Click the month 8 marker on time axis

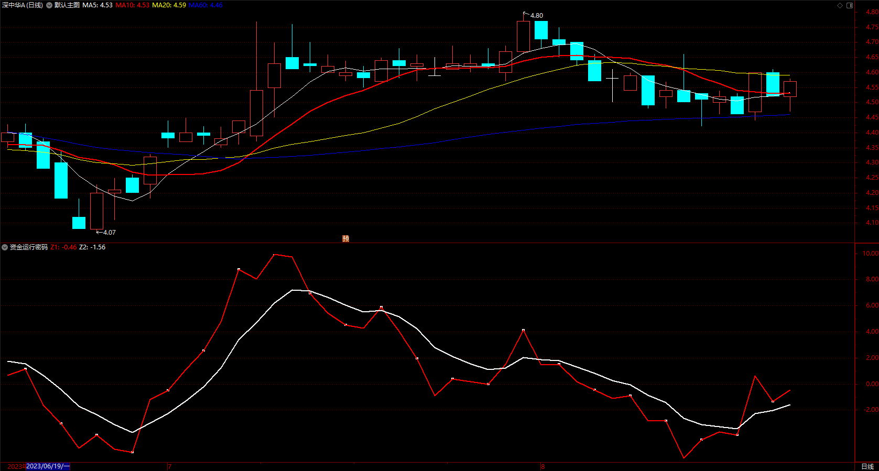543,466
